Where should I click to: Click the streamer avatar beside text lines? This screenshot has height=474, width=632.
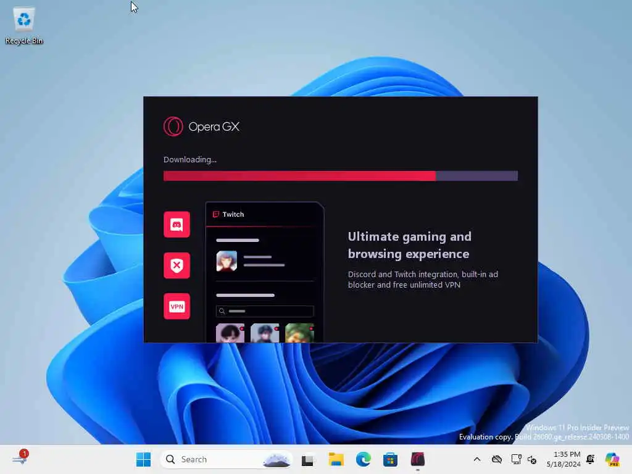point(227,261)
